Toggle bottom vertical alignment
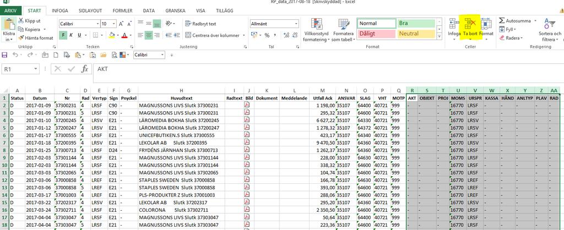Image resolution: width=564 pixels, height=230 pixels. coord(156,24)
